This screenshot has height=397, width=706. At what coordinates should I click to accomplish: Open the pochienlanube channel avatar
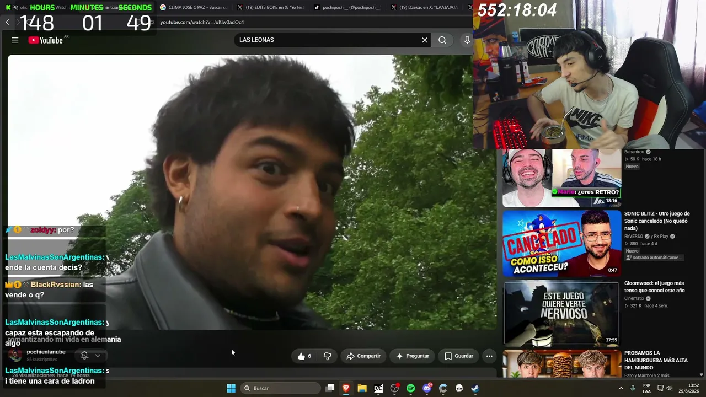click(15, 355)
